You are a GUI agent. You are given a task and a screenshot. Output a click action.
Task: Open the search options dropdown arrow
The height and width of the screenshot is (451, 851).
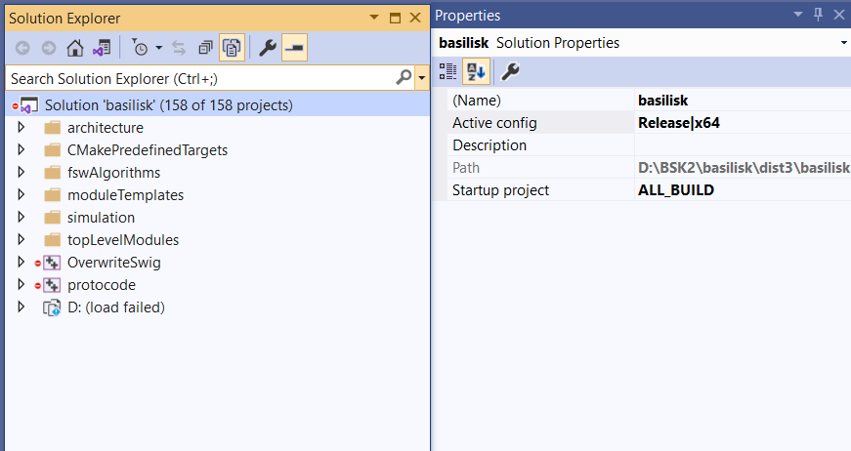click(421, 77)
